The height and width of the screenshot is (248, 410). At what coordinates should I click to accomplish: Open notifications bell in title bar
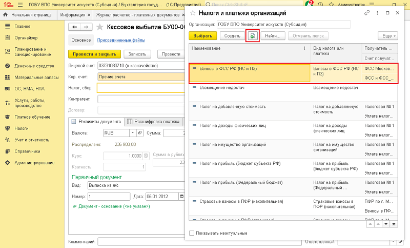(x=309, y=4)
